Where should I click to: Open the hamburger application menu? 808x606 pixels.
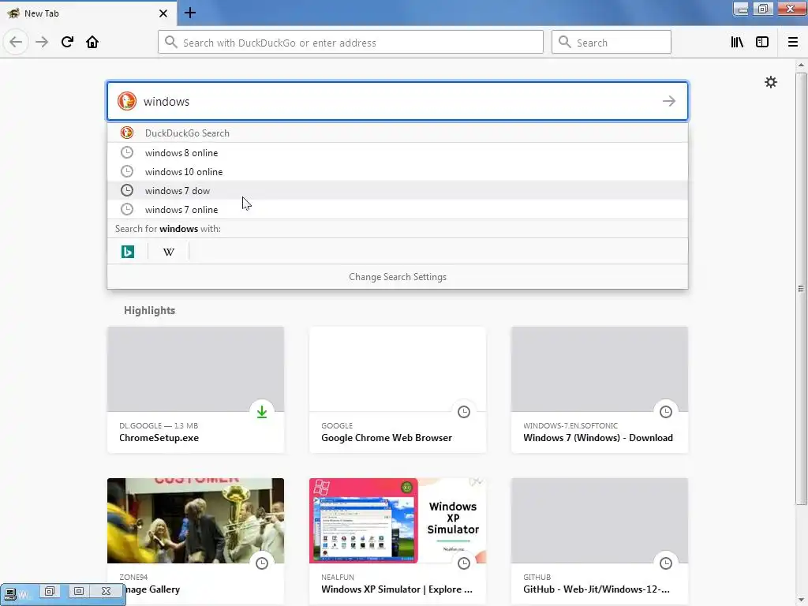tap(792, 42)
